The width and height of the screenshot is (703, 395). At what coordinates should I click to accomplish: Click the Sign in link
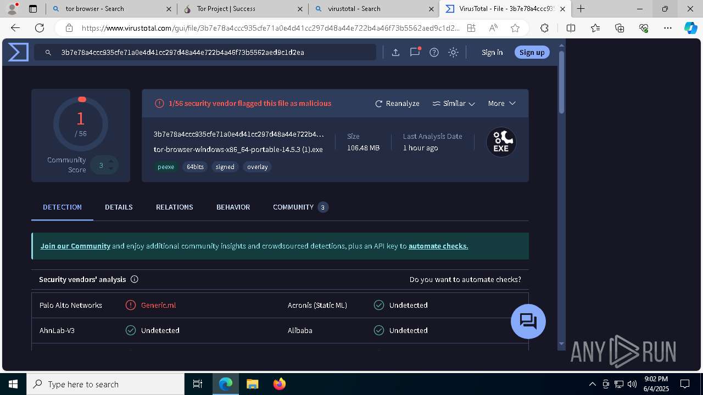(492, 52)
